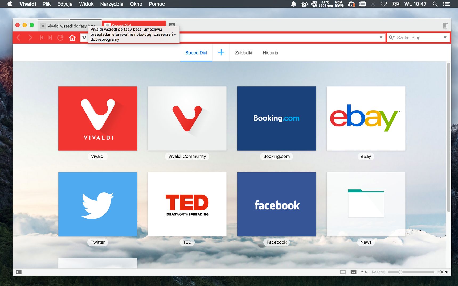Close the 'Vivaldi wszedł do fazy beta' tab
Image resolution: width=458 pixels, height=286 pixels.
pyautogui.click(x=43, y=26)
